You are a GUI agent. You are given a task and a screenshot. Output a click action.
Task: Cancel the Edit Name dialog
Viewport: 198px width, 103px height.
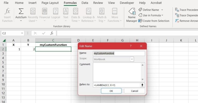134,91
